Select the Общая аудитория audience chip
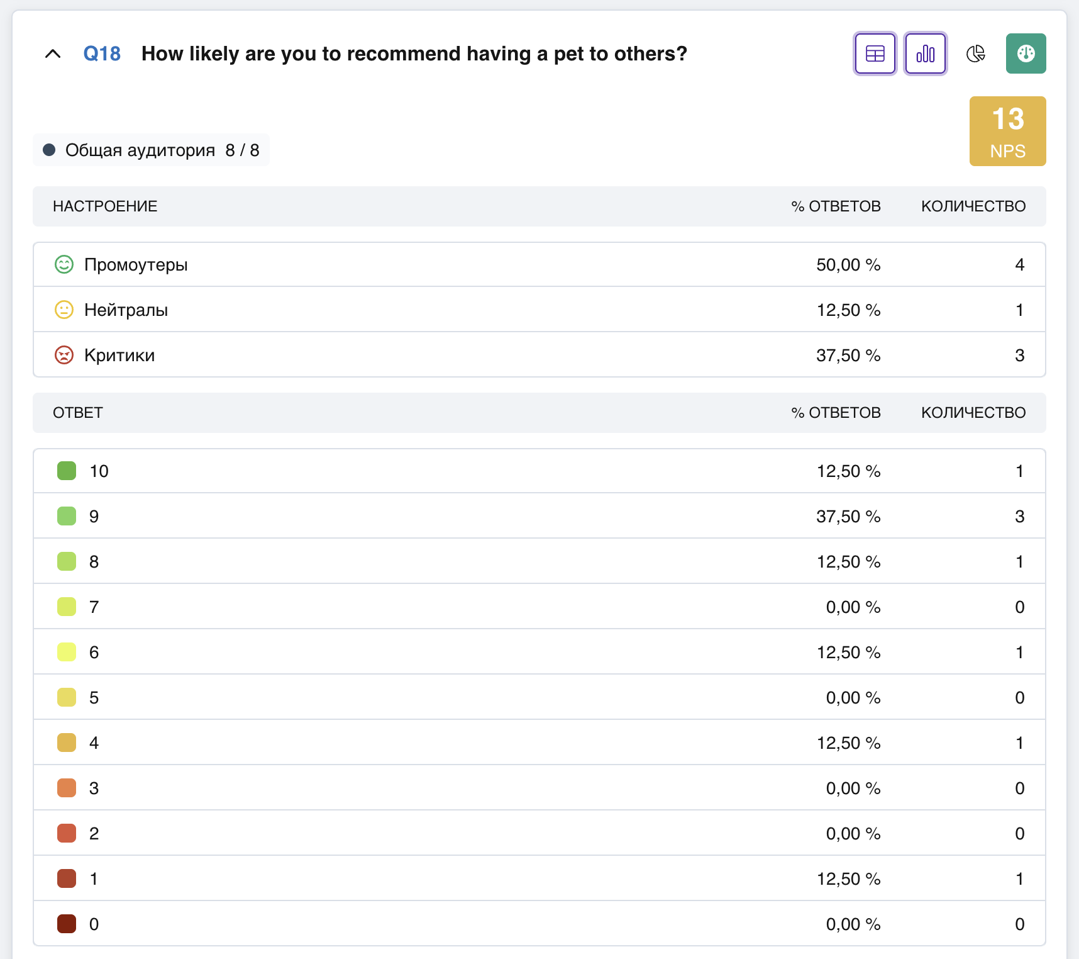Viewport: 1079px width, 959px height. [151, 150]
